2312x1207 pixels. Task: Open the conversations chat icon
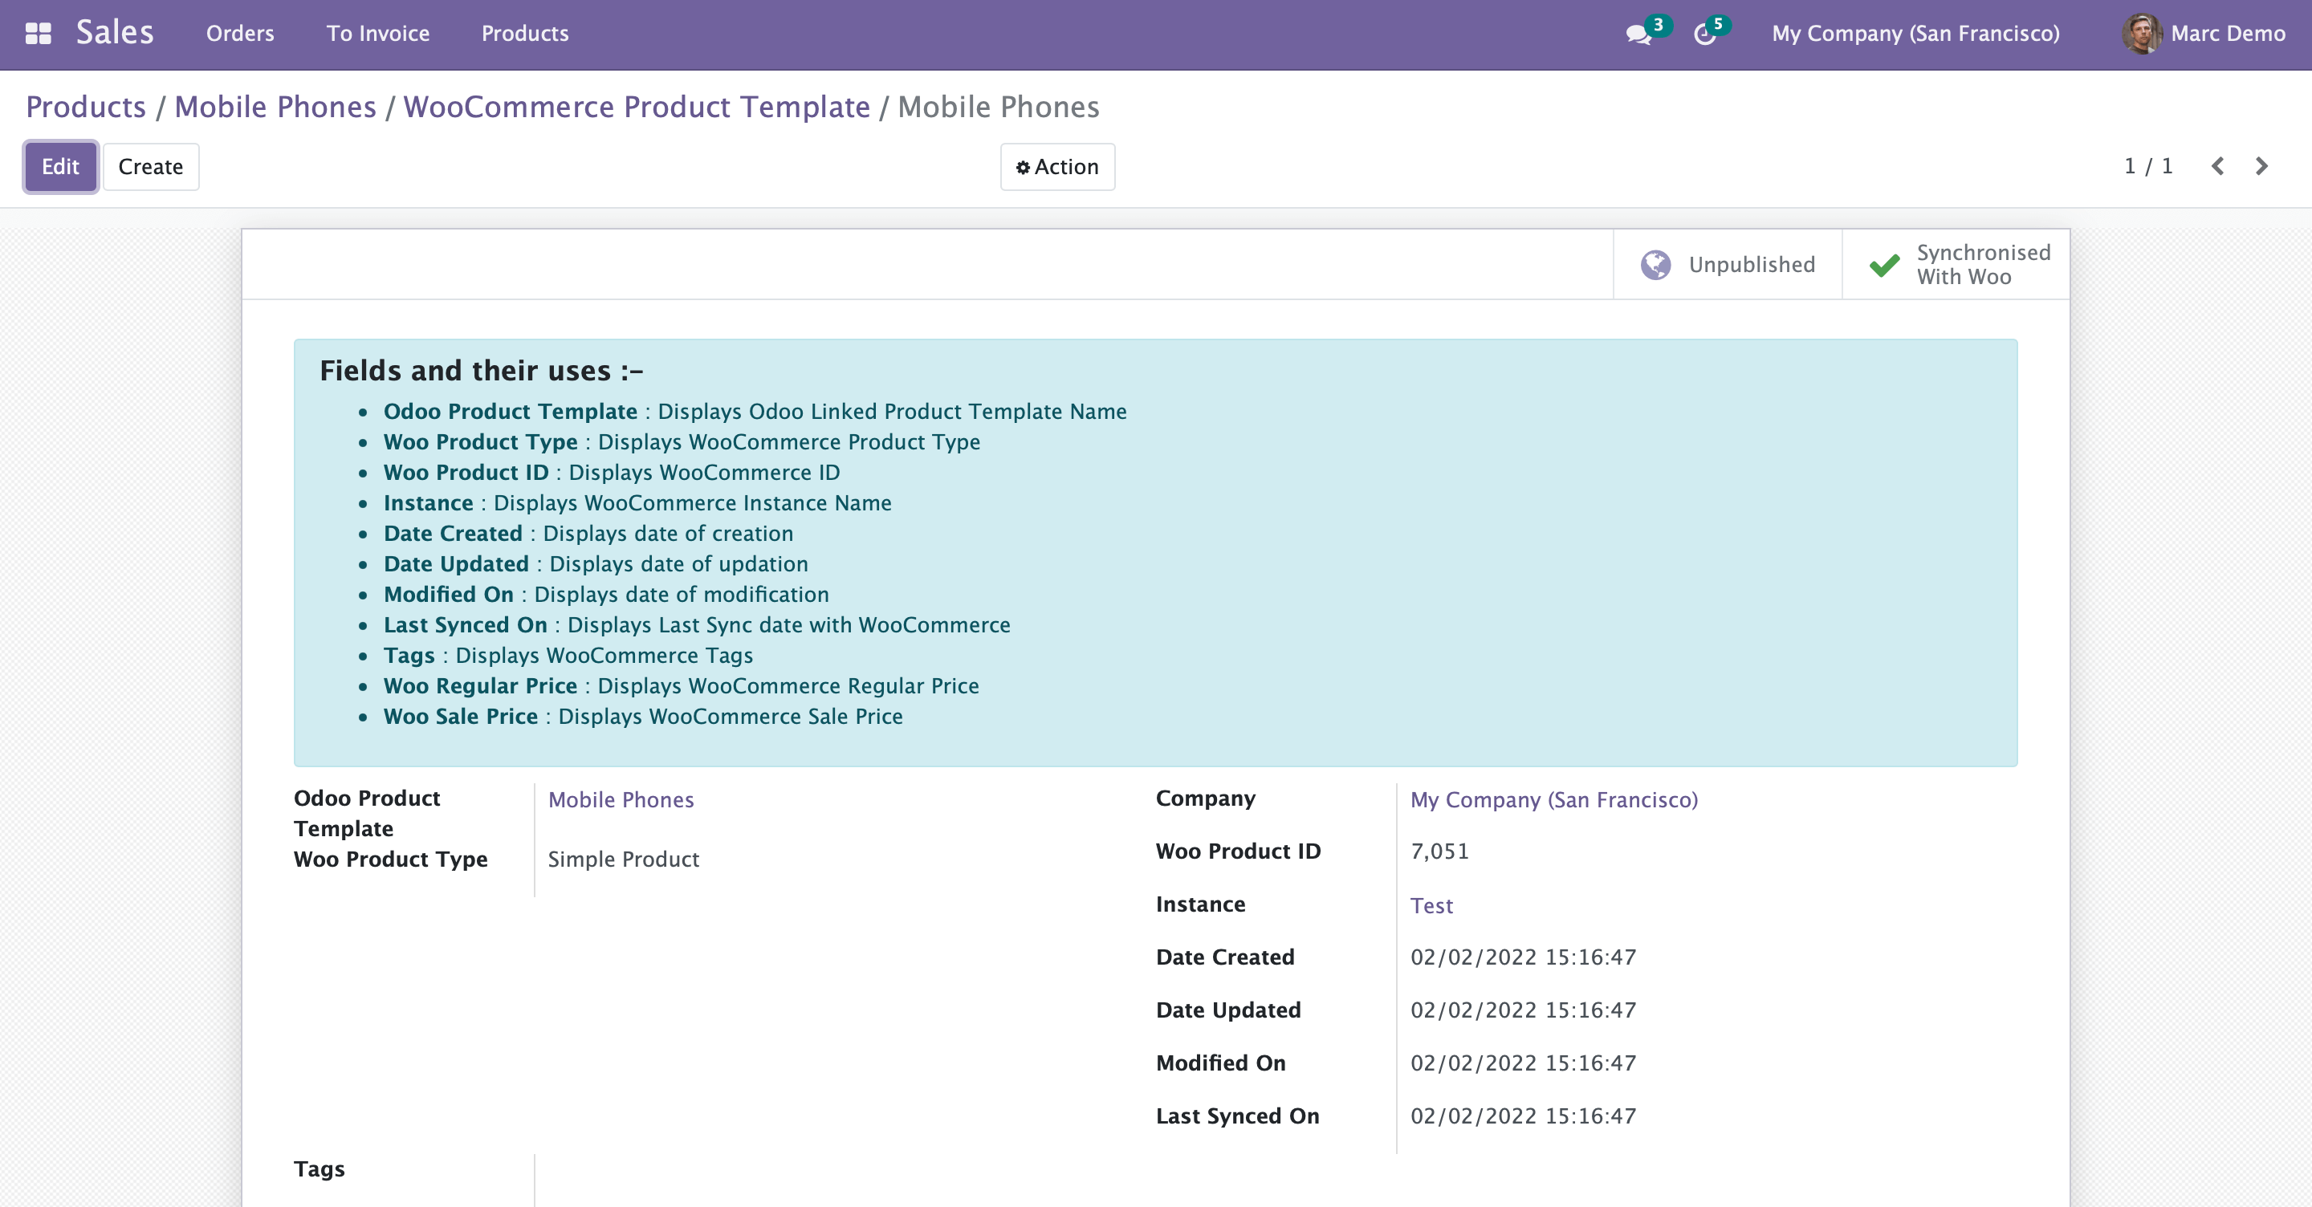coord(1637,34)
